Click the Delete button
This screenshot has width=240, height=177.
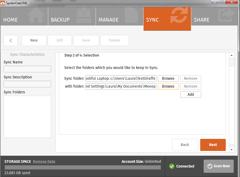(x=115, y=41)
